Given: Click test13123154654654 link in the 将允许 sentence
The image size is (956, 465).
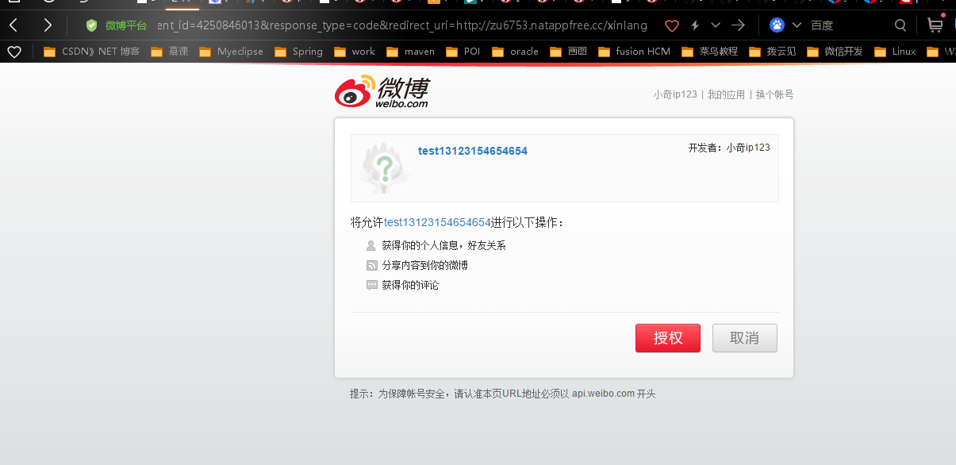Looking at the screenshot, I should pos(438,222).
